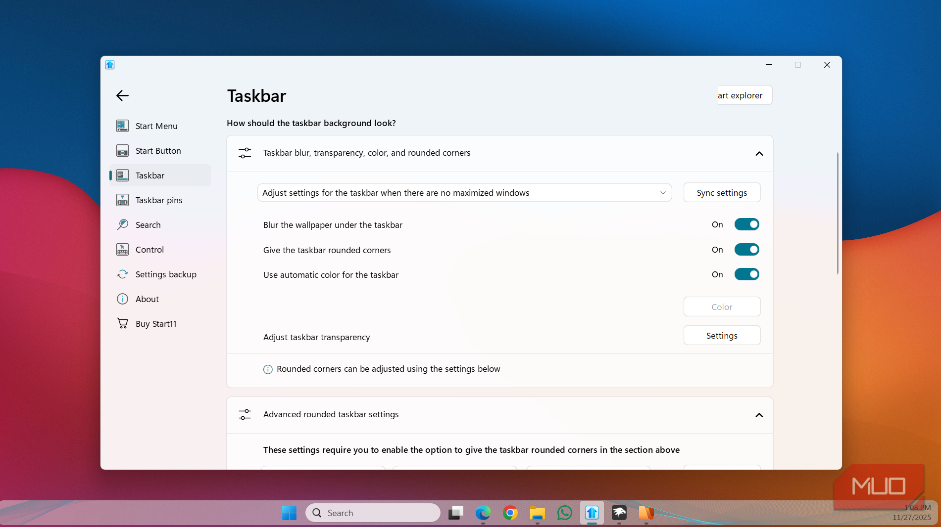This screenshot has width=941, height=527.
Task: Collapse the Advanced rounded taskbar settings section
Action: coord(759,415)
